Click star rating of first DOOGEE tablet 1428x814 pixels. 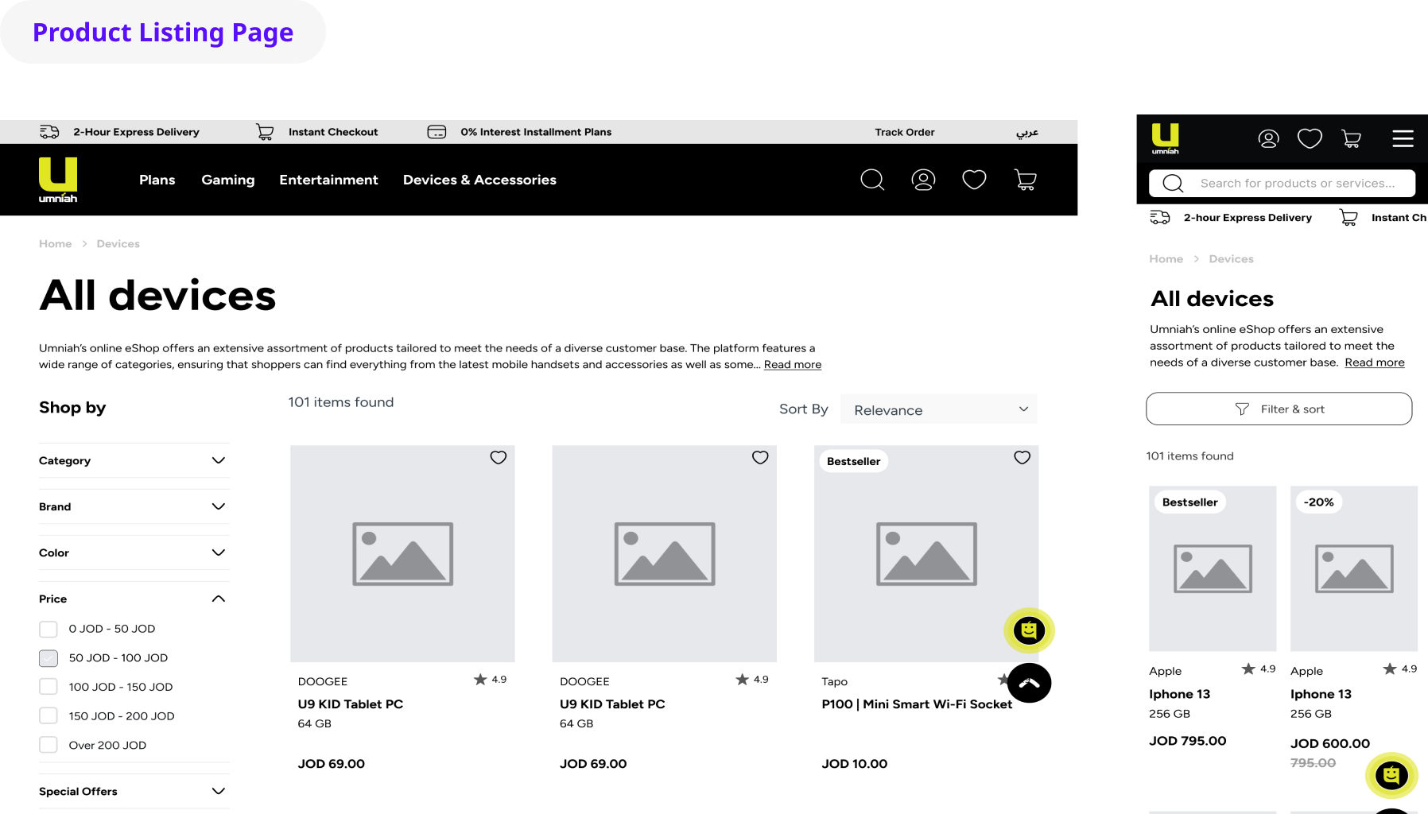point(490,680)
